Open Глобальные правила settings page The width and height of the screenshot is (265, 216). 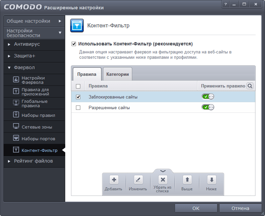click(34, 103)
